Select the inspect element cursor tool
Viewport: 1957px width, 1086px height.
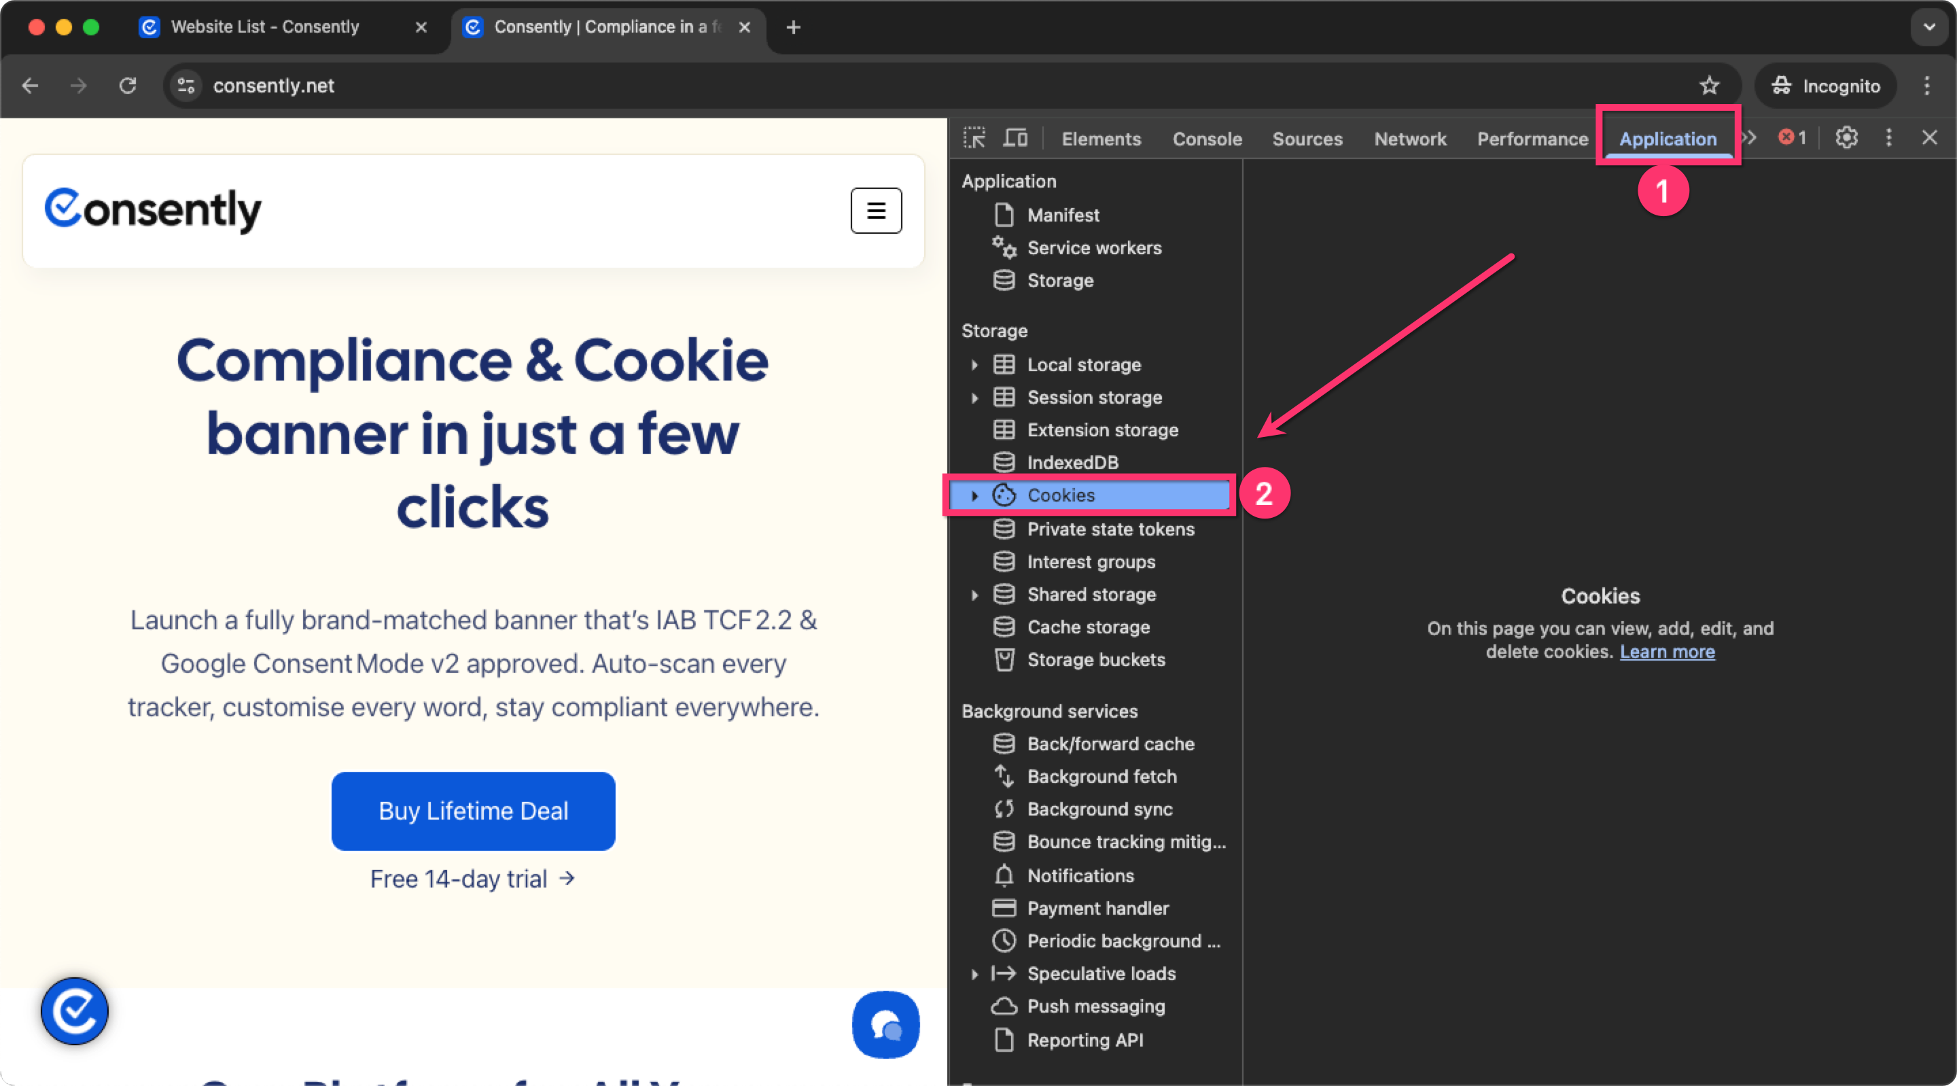pyautogui.click(x=976, y=137)
